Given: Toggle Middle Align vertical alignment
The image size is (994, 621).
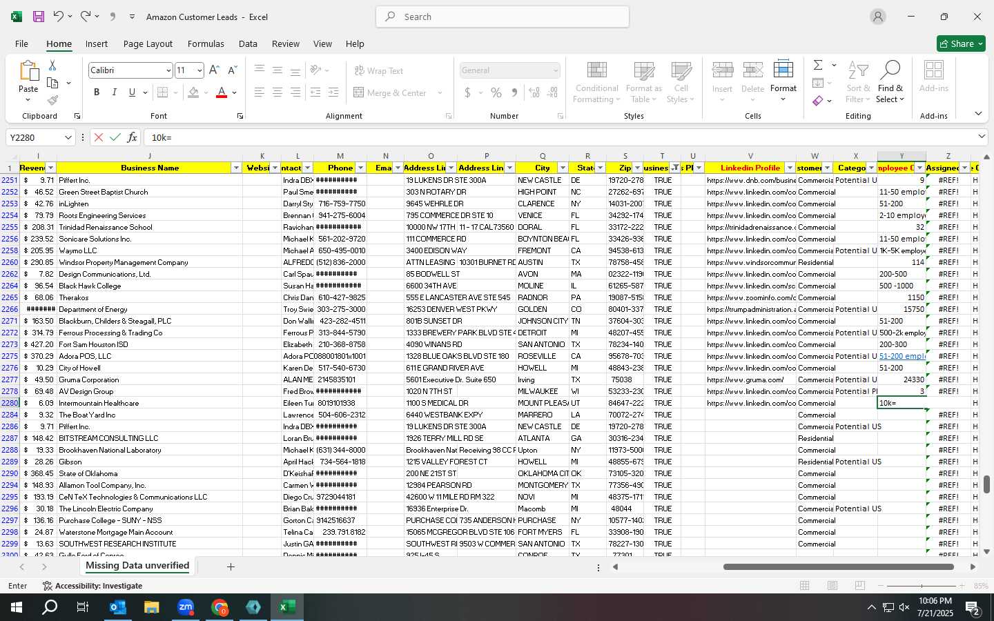Looking at the screenshot, I should pyautogui.click(x=277, y=70).
